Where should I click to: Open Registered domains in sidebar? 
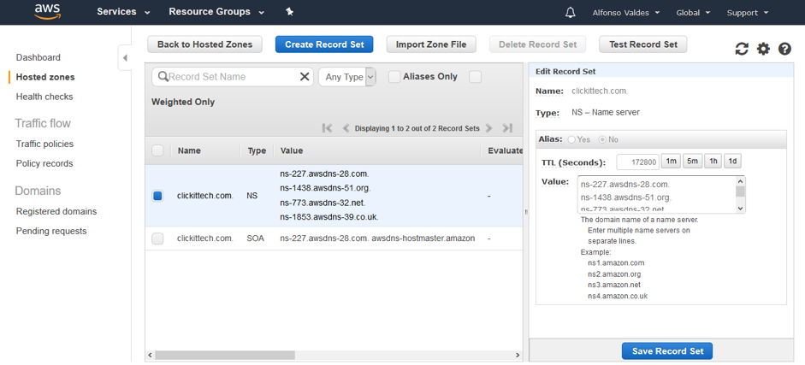click(56, 211)
